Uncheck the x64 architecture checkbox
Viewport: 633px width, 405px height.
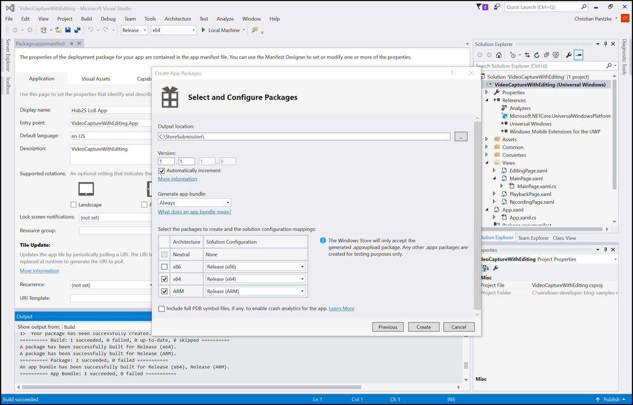[164, 279]
